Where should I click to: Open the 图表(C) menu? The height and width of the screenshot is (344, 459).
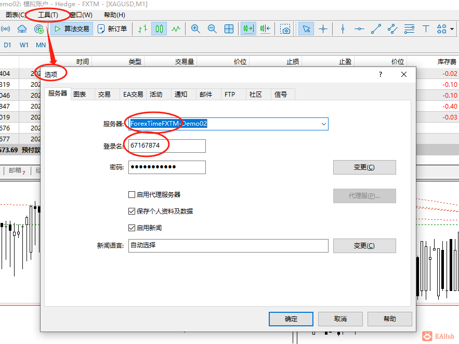16,15
